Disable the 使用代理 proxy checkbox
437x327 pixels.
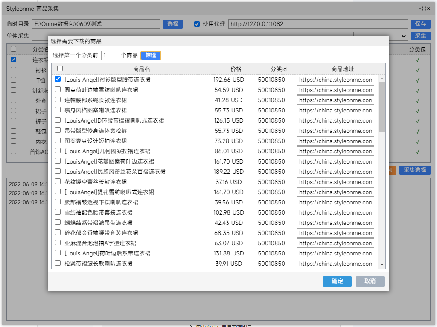(197, 24)
